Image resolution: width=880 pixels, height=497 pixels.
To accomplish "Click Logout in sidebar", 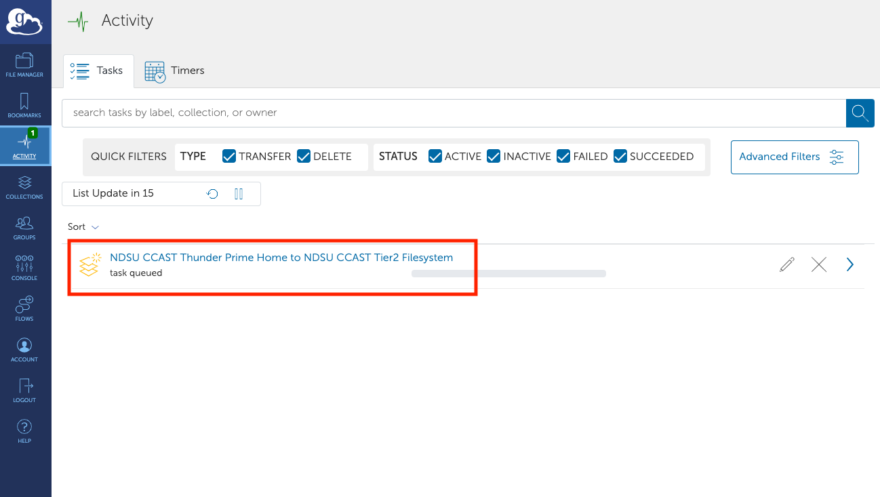I will pos(24,390).
